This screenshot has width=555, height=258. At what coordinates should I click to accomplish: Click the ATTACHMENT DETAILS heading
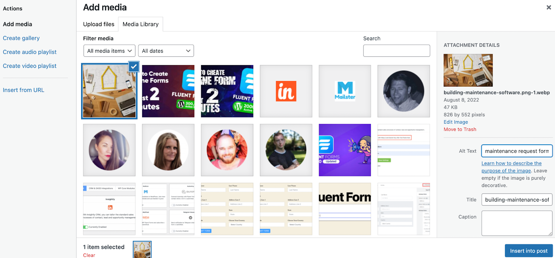click(472, 45)
